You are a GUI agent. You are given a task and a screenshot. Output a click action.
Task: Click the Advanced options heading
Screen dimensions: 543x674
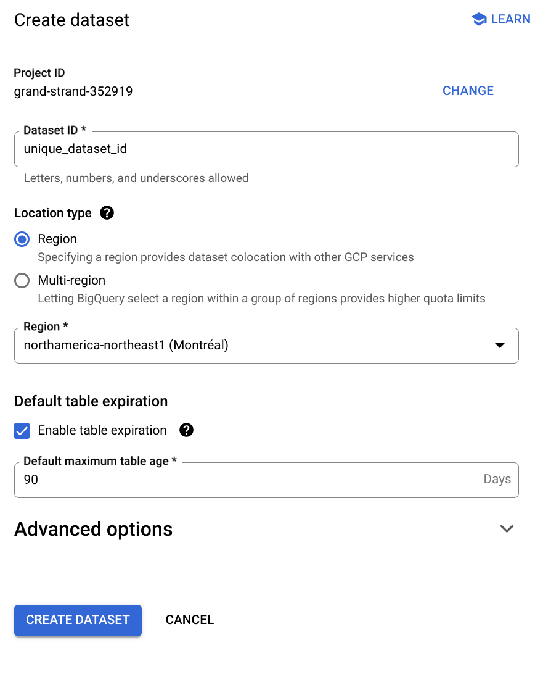(94, 529)
